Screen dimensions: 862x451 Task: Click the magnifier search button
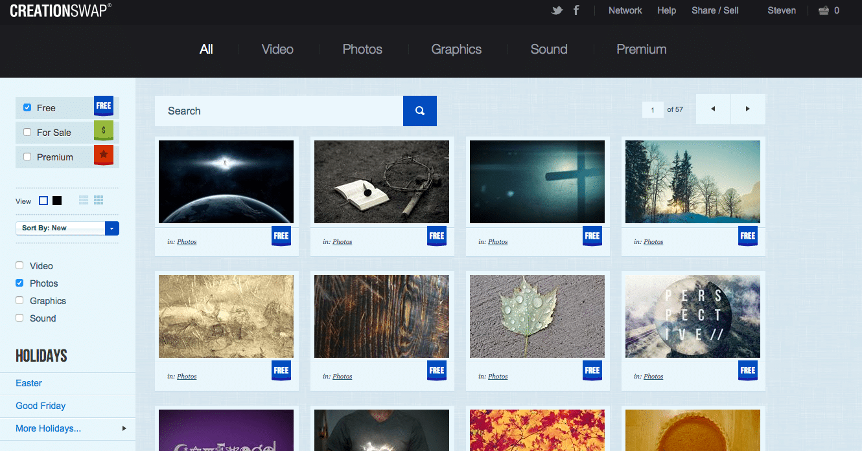pos(420,111)
